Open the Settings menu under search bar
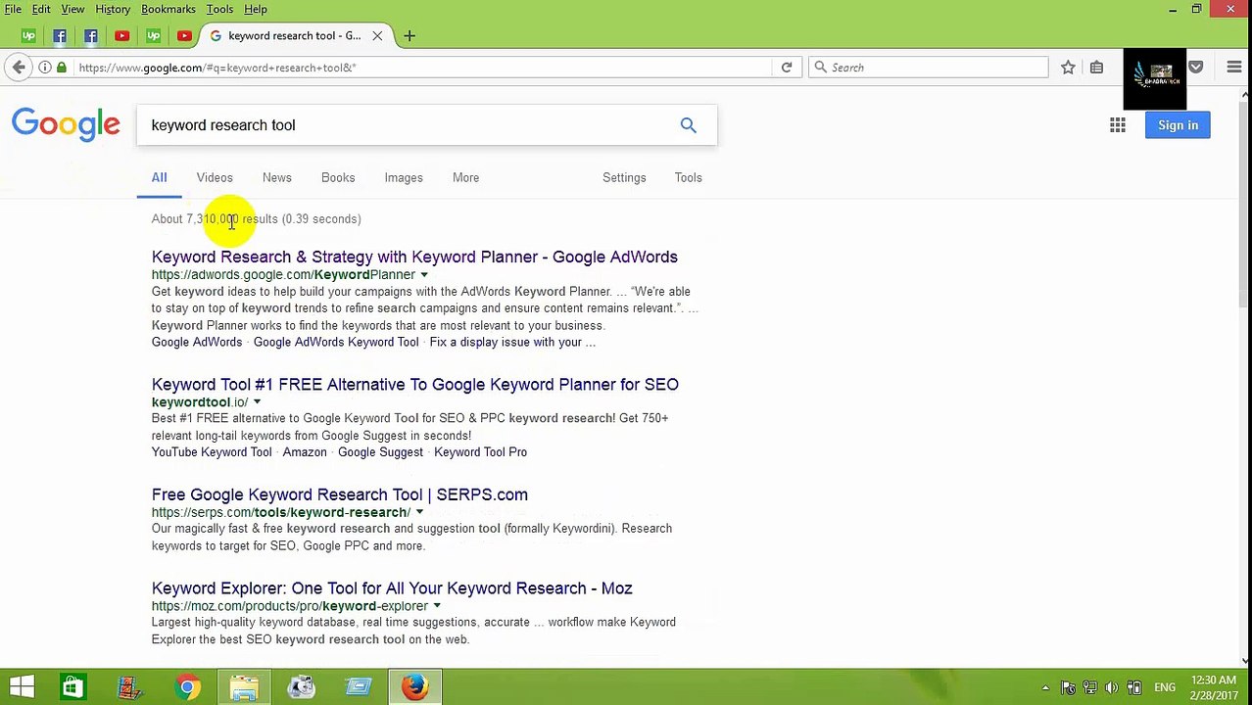The image size is (1252, 705). pos(624,178)
